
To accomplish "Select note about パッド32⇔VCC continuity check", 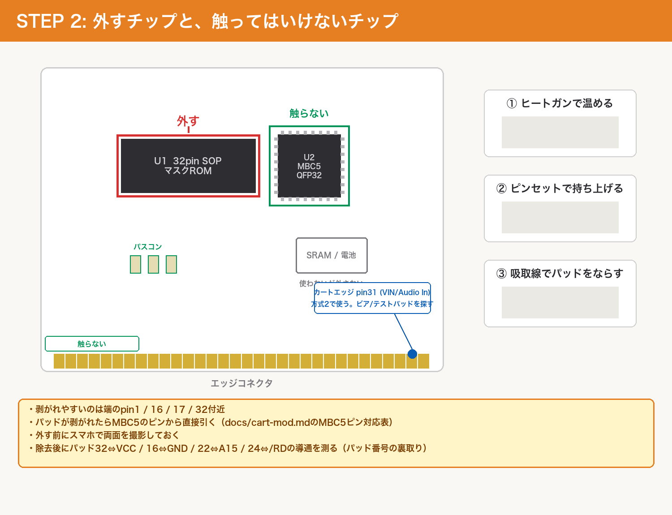I will [228, 448].
